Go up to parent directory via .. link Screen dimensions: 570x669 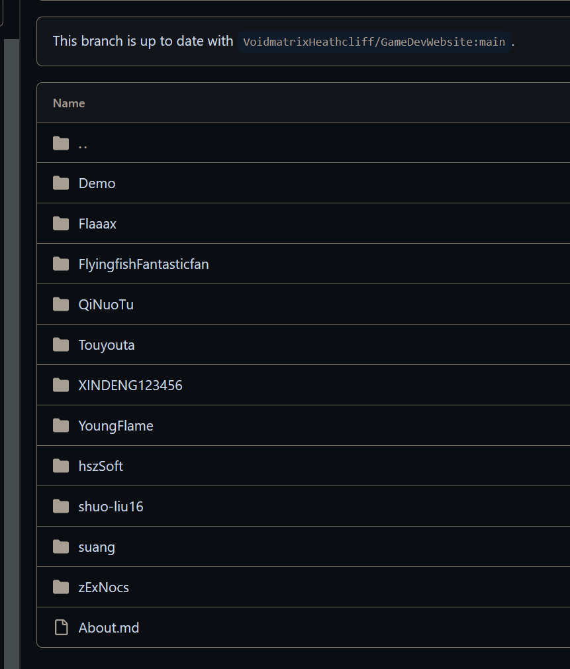[83, 145]
